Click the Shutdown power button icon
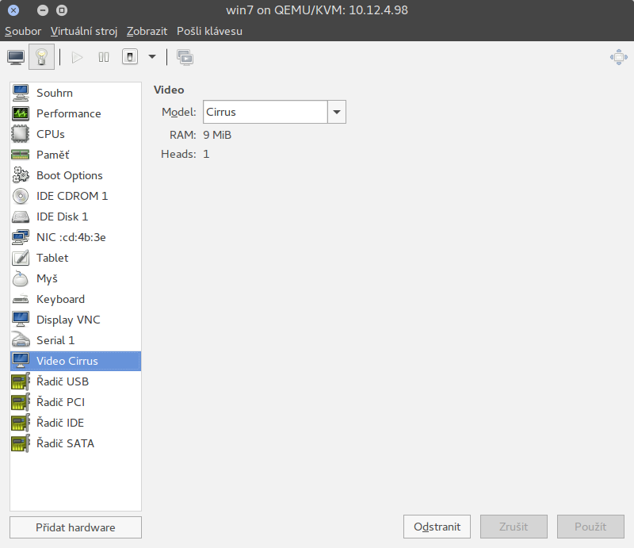The height and width of the screenshot is (548, 634). pyautogui.click(x=130, y=57)
